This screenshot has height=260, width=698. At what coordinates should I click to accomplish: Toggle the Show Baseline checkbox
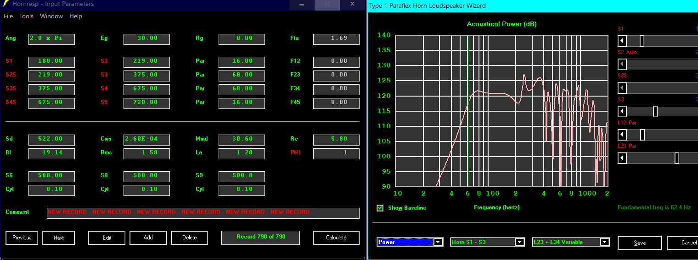(x=380, y=208)
